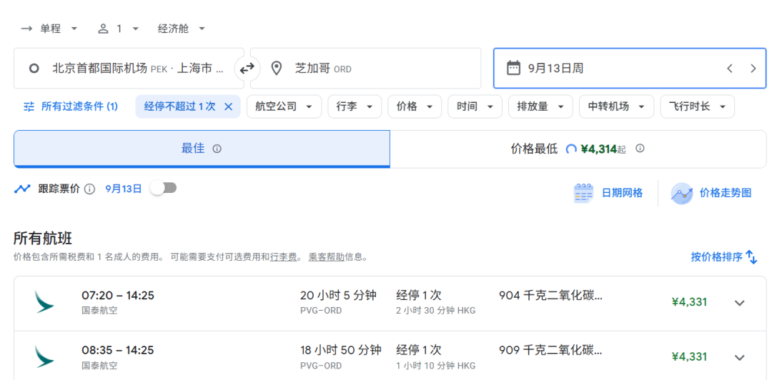Screen dimensions: 772x380
Task: Open the 经济舱 cabin class dropdown
Action: click(182, 29)
